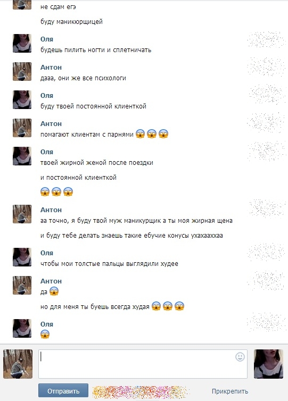Focus the message text input box
The width and height of the screenshot is (288, 401).
pyautogui.click(x=143, y=364)
